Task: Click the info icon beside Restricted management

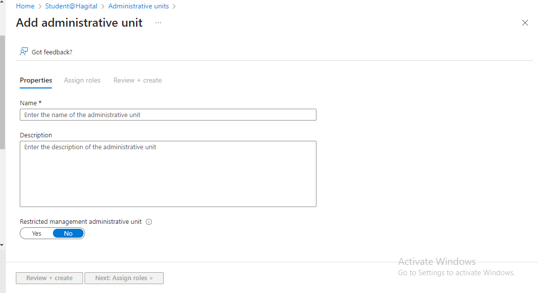Action: coord(149,222)
